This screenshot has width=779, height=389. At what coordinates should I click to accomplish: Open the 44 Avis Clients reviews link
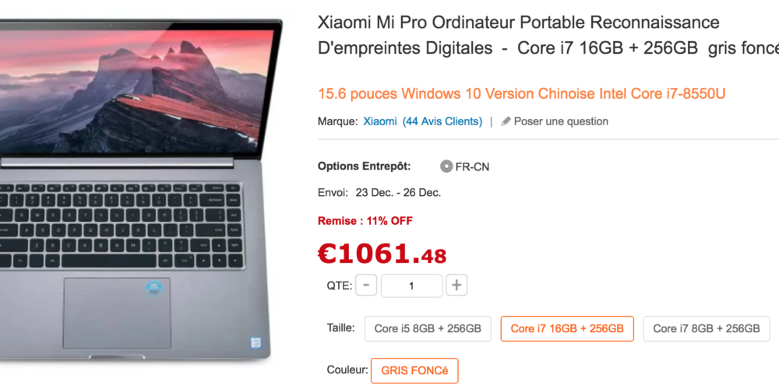tap(442, 121)
